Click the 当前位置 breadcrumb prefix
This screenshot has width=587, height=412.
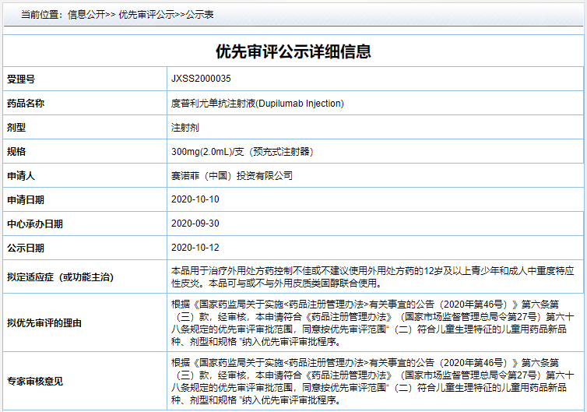coord(41,15)
